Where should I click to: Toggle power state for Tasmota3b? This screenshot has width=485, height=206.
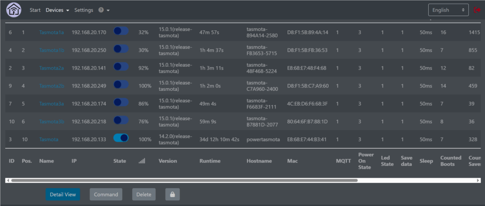[x=121, y=120]
